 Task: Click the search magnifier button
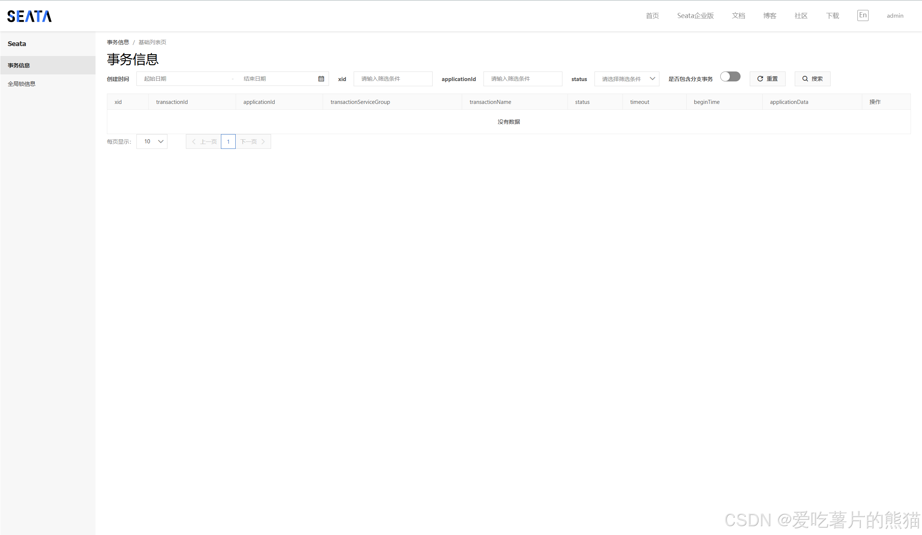[812, 79]
